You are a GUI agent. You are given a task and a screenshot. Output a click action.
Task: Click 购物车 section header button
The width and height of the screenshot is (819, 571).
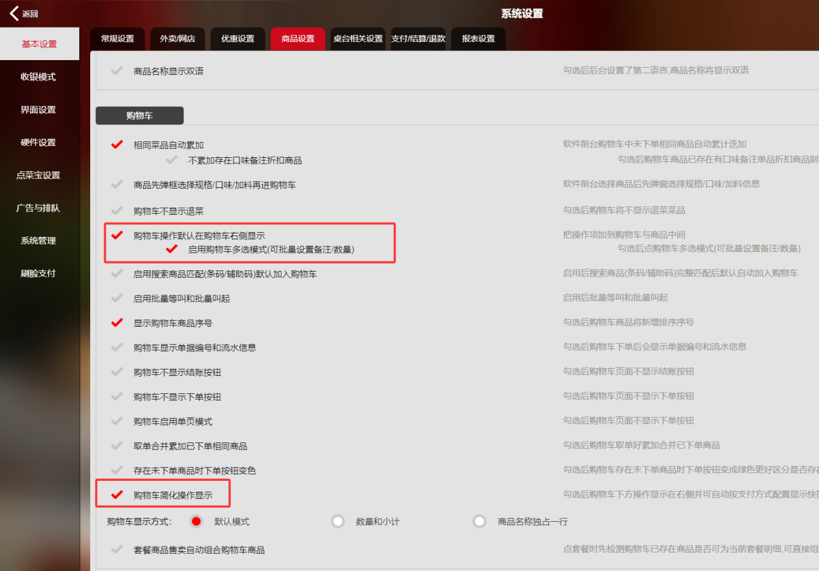pos(139,116)
